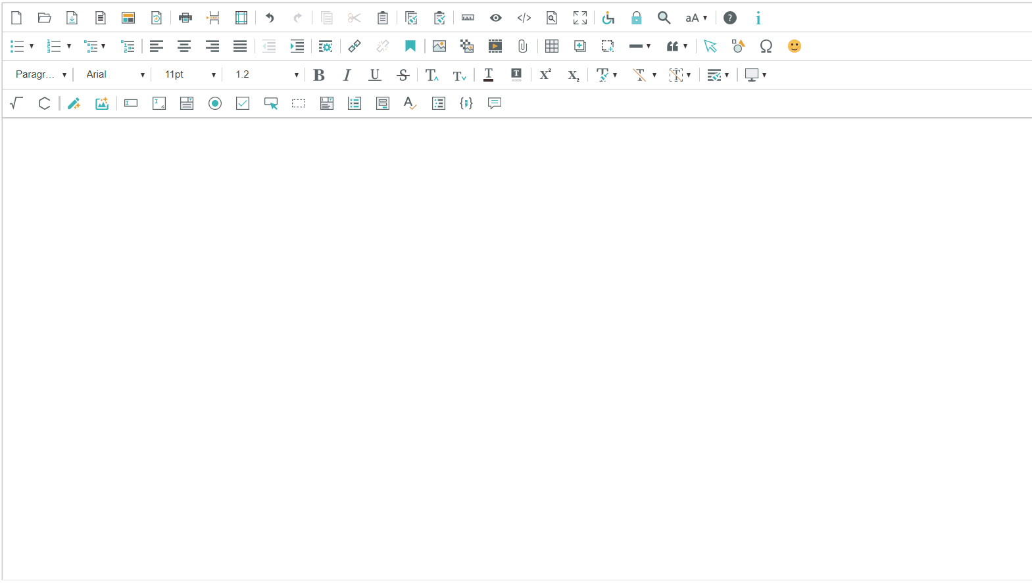Add a comment with speech bubble
1032x583 pixels.
(x=495, y=103)
